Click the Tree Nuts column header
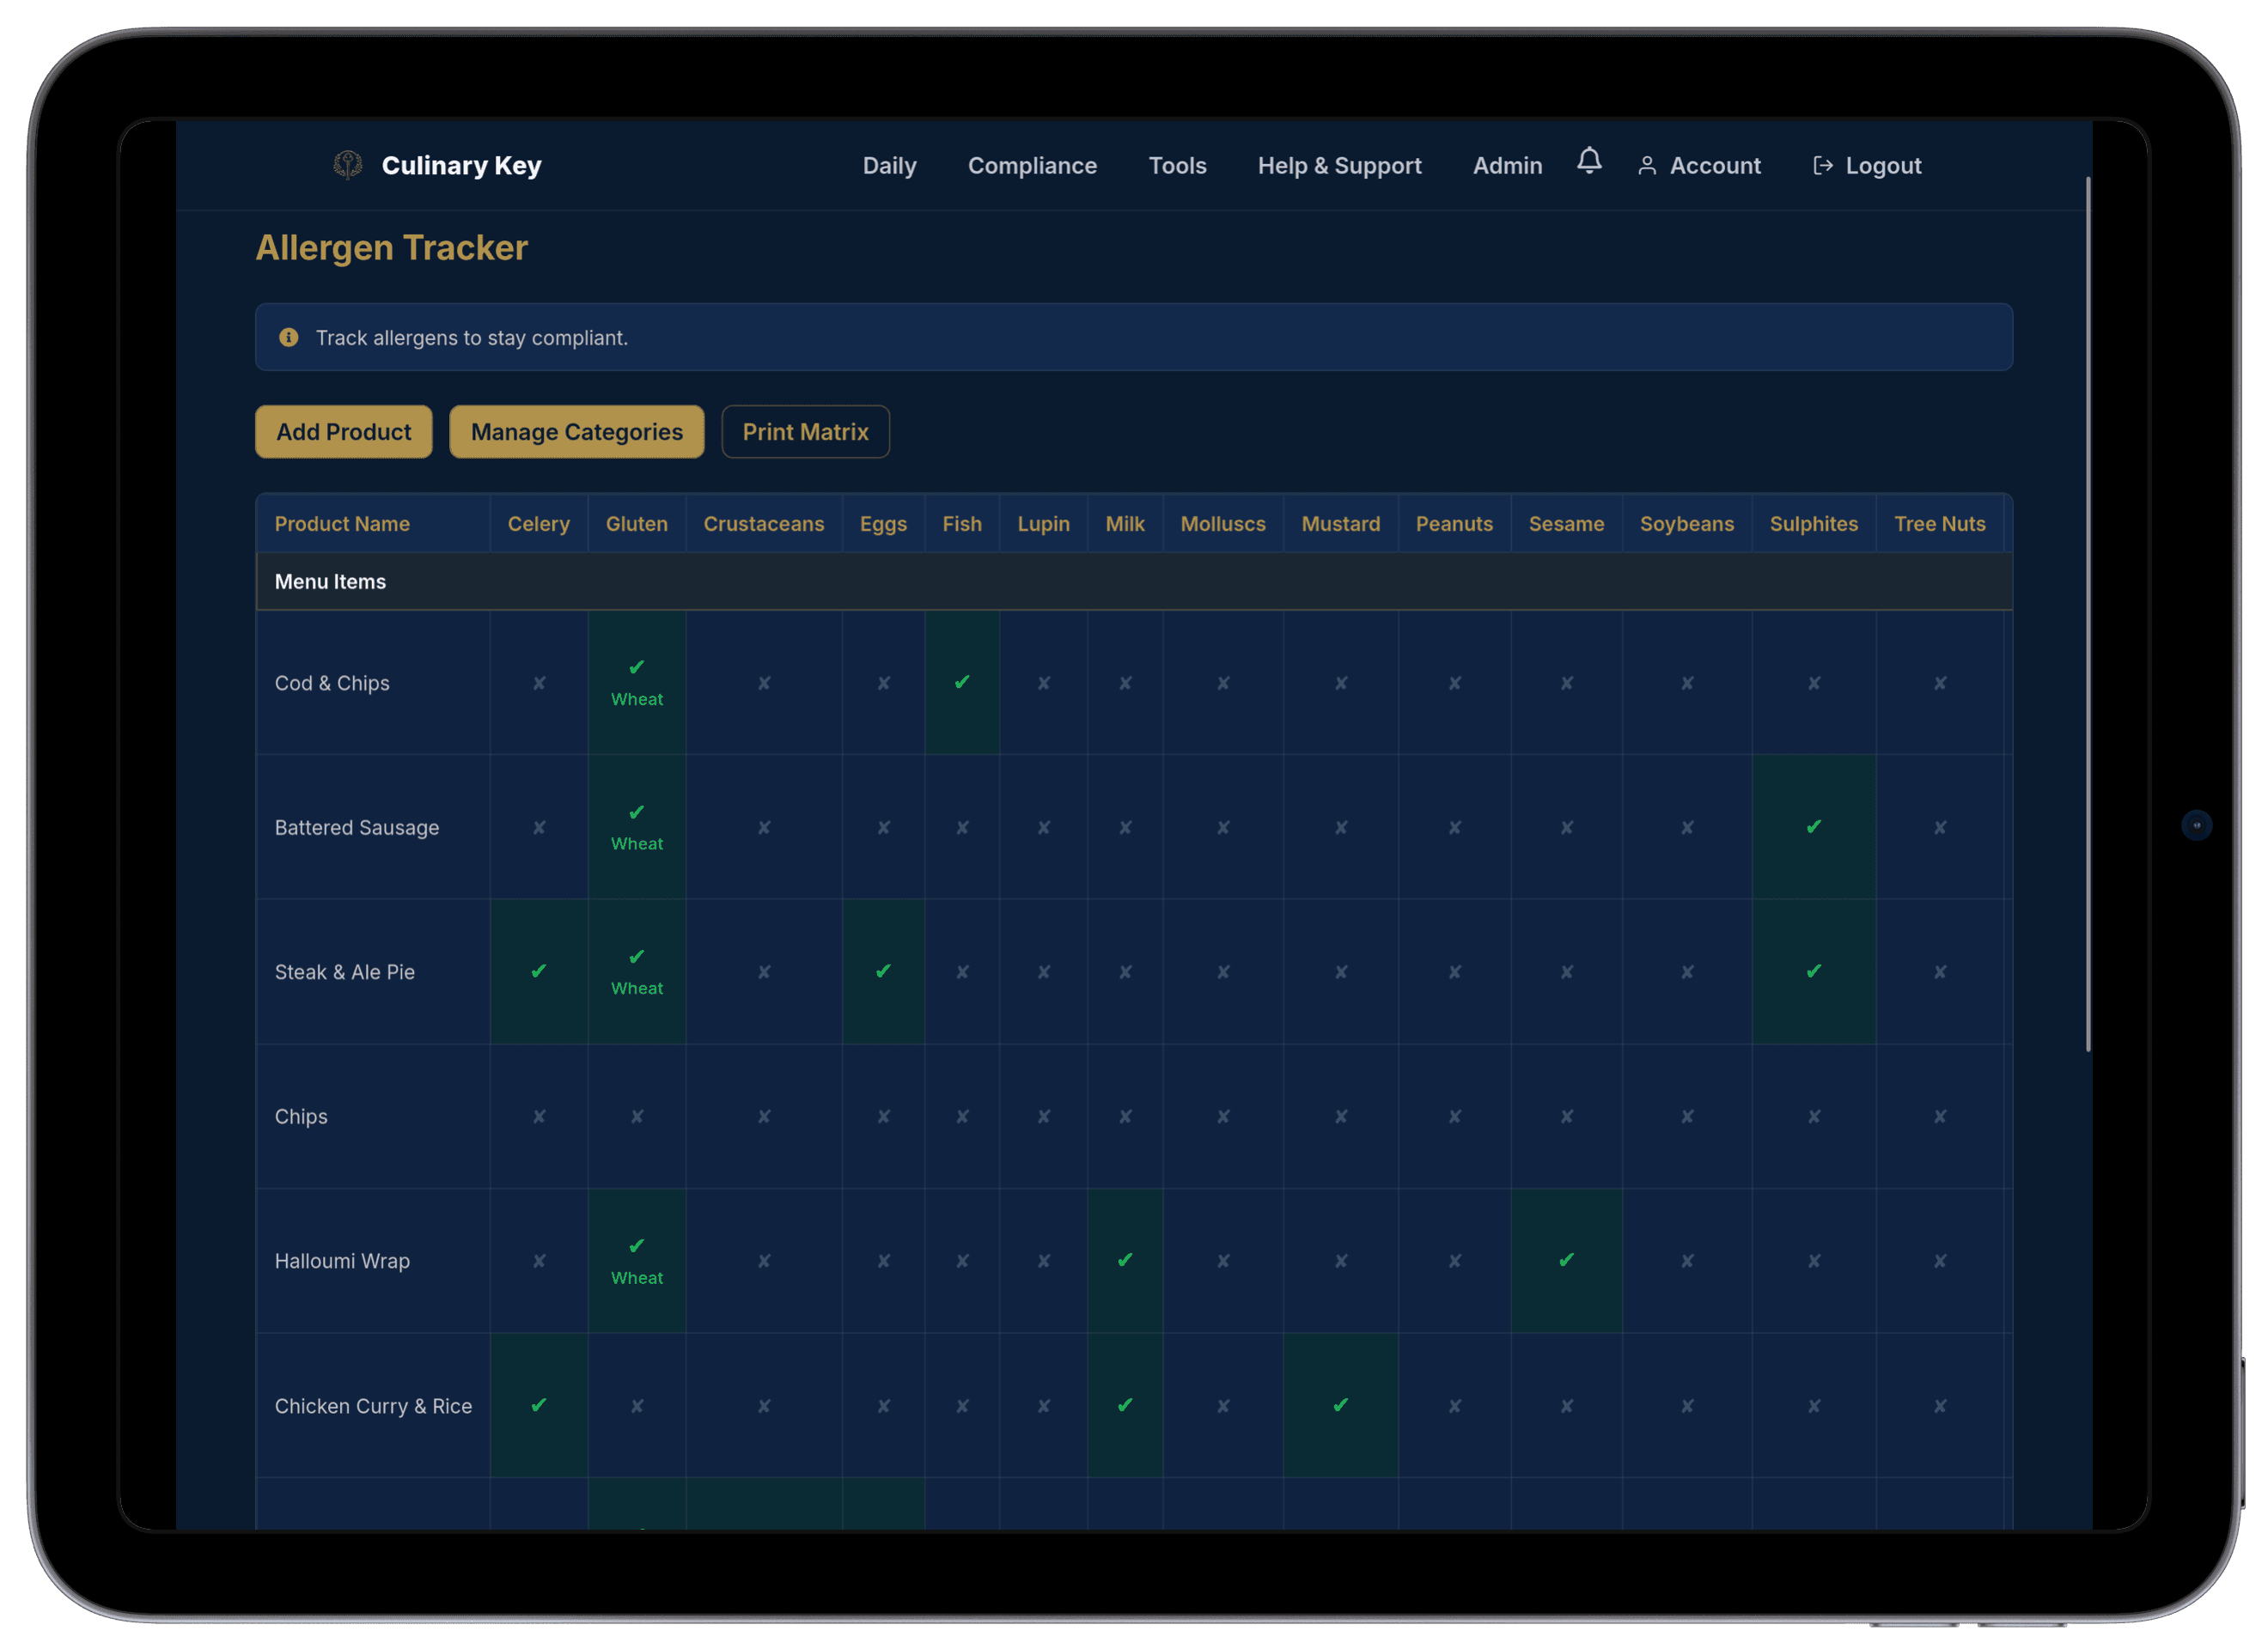Screen dimensions: 2268x1649 pyautogui.click(x=1940, y=524)
